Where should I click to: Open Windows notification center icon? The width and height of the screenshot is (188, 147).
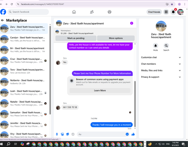(183, 144)
